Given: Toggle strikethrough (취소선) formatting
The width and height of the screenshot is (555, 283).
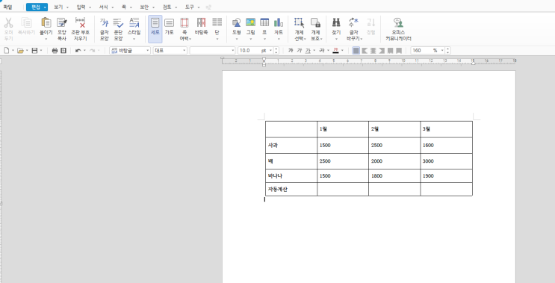Looking at the screenshot, I should point(322,51).
